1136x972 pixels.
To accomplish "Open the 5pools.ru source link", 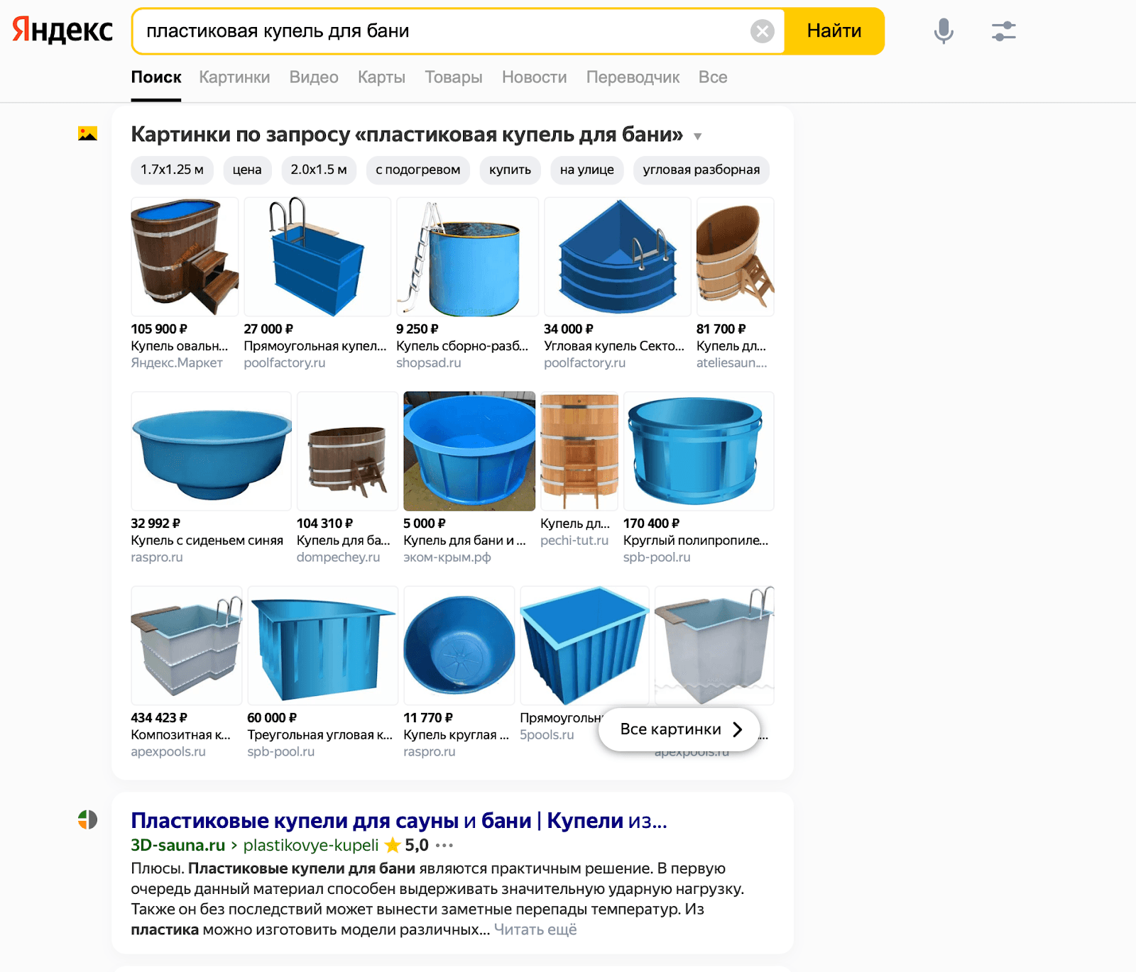I will [547, 735].
